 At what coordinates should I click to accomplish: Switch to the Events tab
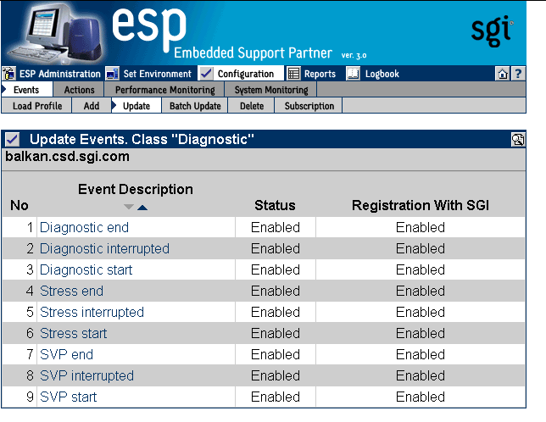click(27, 90)
